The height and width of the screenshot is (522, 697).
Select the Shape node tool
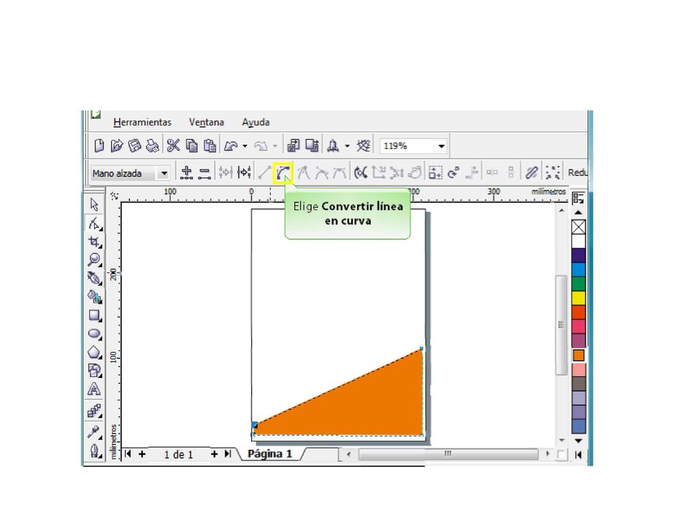[x=94, y=223]
